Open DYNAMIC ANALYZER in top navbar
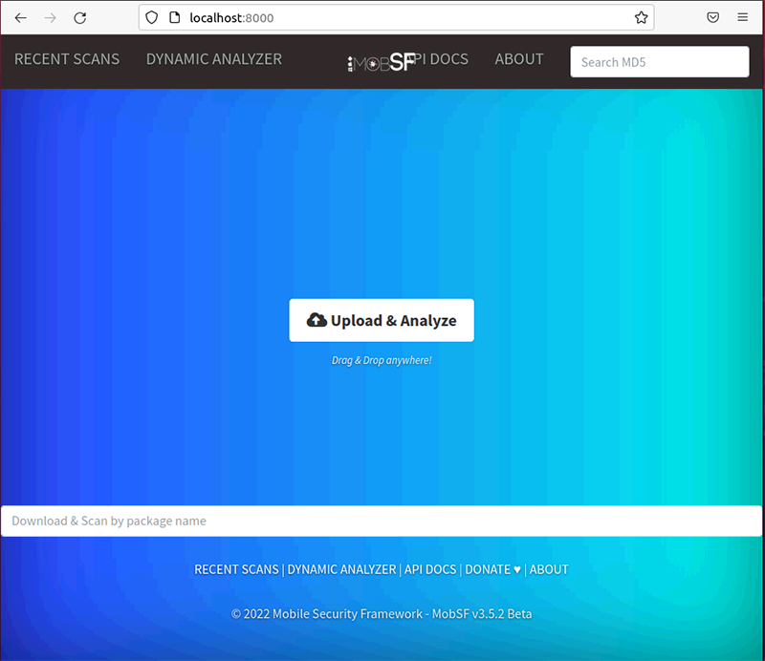The height and width of the screenshot is (661, 765). [214, 59]
